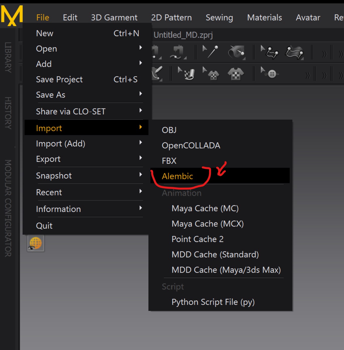Viewport: 344px width, 350px height.
Task: Click the globe icon below File menu
Action: tap(36, 243)
